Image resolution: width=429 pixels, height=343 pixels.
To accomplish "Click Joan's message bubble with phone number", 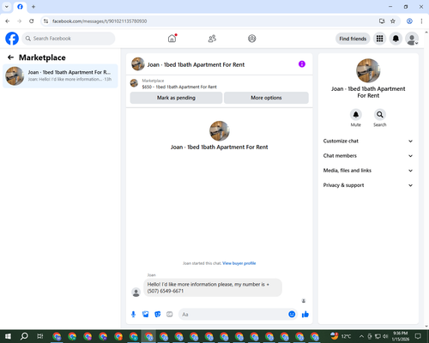I will (213, 287).
